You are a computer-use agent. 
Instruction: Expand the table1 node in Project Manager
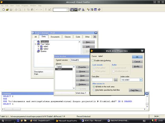(x=38, y=47)
